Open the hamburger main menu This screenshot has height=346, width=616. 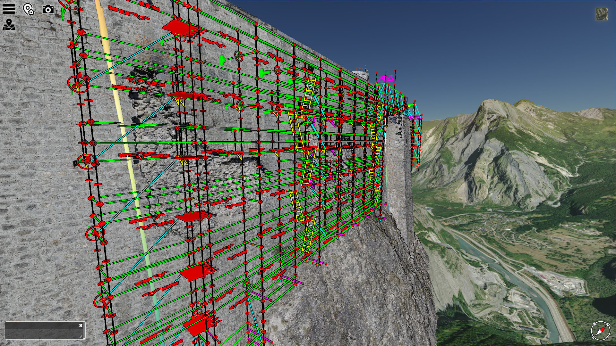point(9,9)
